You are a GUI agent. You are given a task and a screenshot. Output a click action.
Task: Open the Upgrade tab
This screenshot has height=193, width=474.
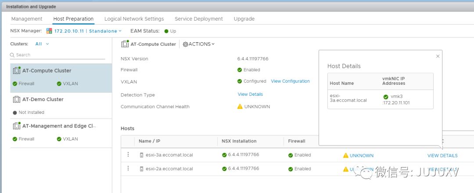coord(244,19)
